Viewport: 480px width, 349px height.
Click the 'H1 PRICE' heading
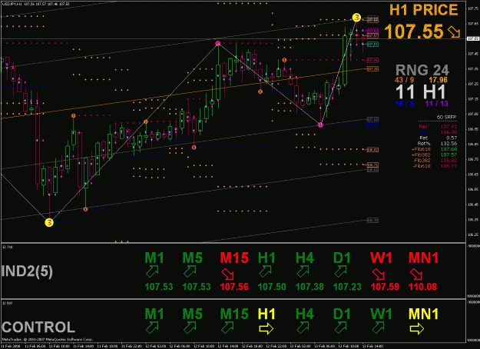click(x=424, y=10)
